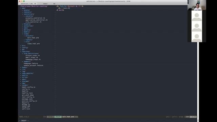This screenshot has width=217, height=122.
Task: Expand the lib/ folder
Action: coord(23,69)
